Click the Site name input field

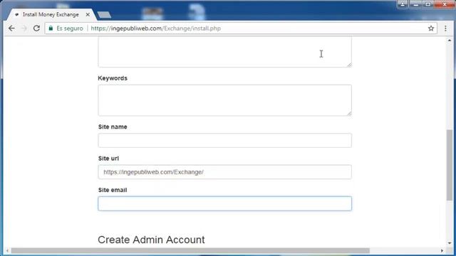click(x=225, y=141)
